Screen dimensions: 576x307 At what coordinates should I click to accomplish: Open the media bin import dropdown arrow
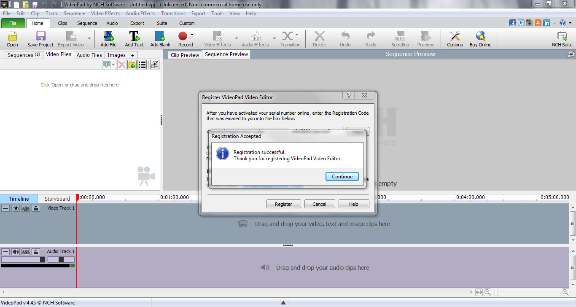113,65
